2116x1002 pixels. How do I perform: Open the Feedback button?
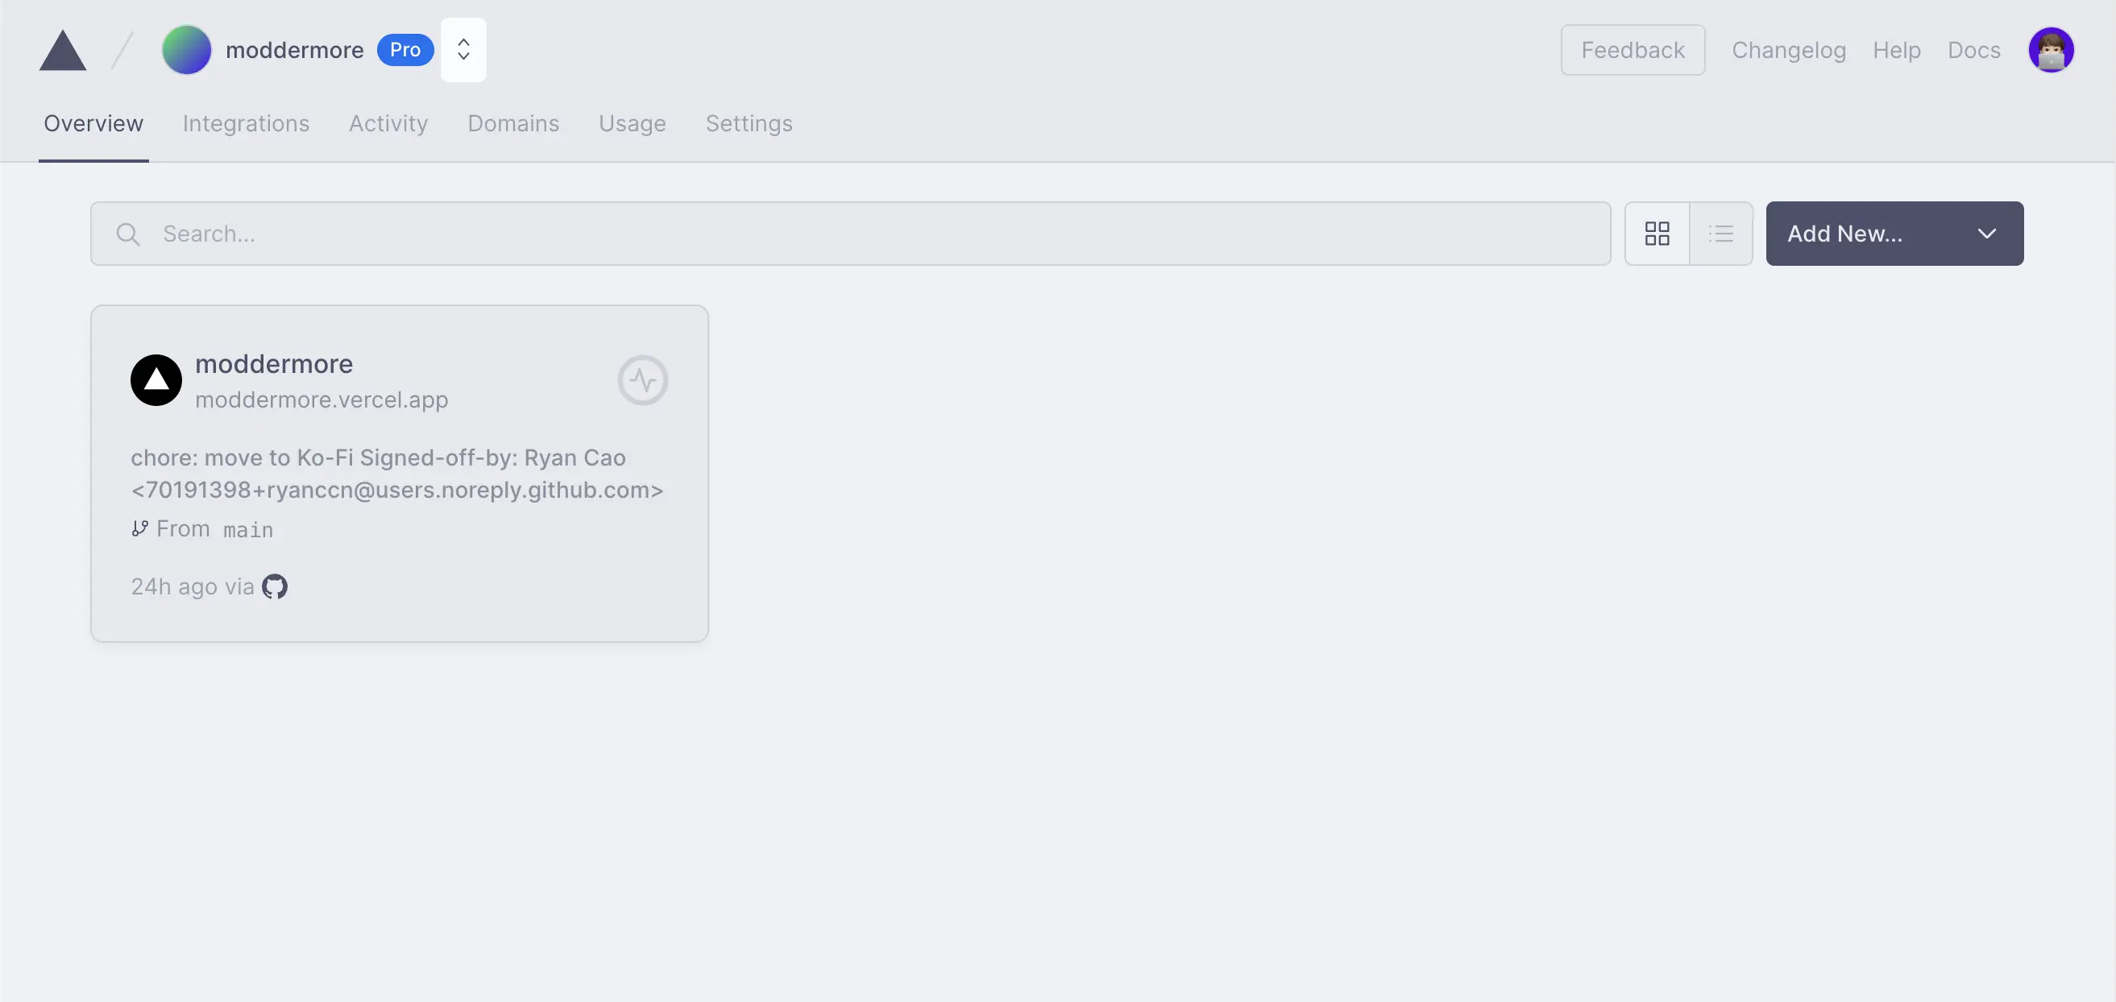(1633, 50)
